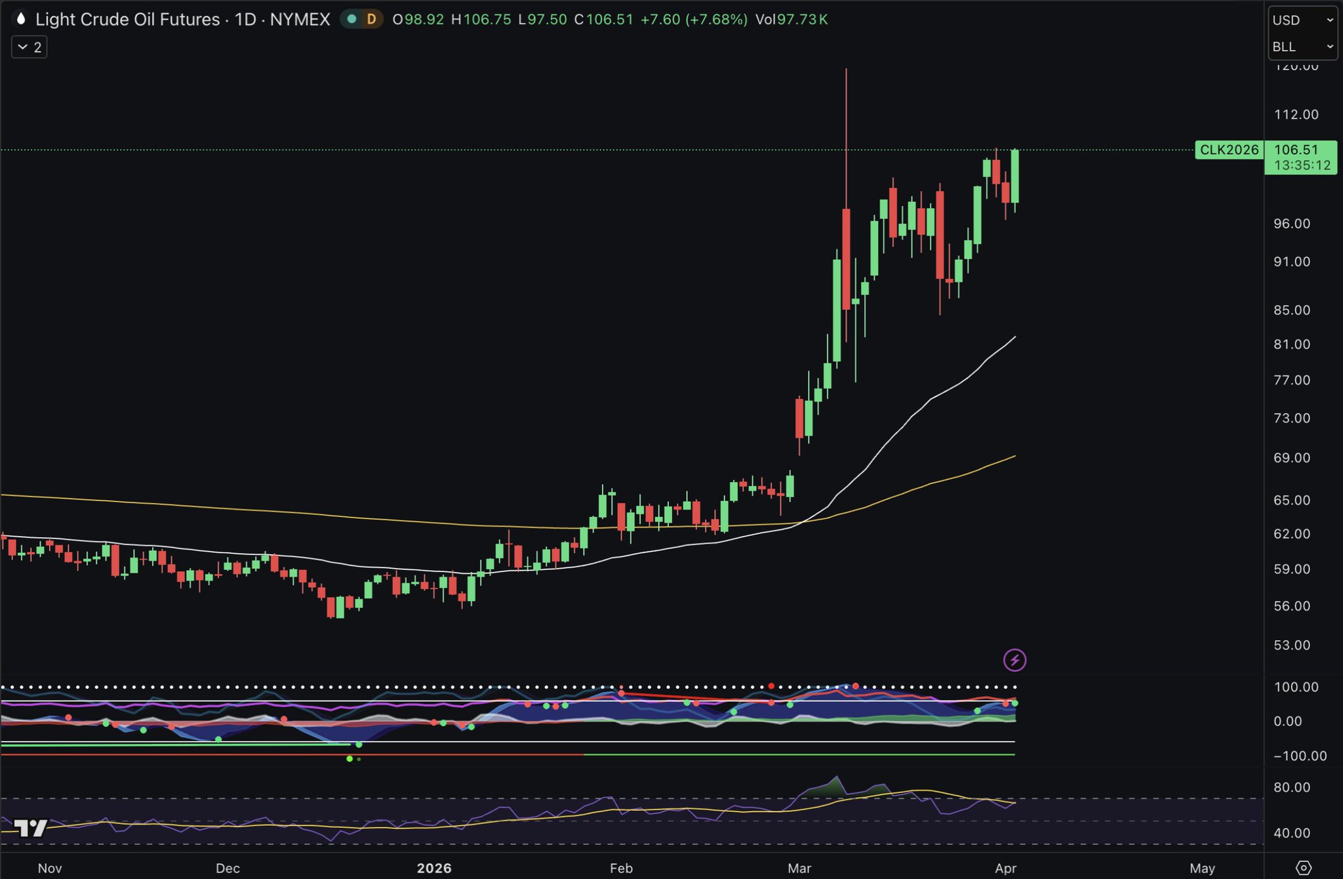Click the orange D delayed-data badge

371,19
